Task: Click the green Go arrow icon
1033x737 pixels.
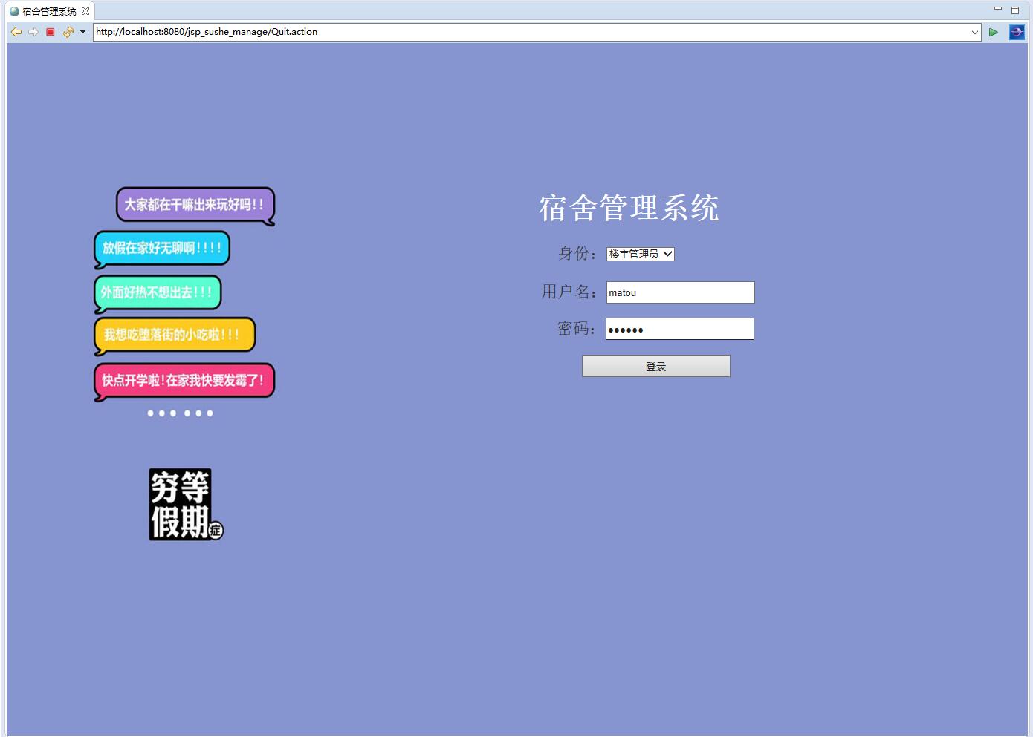Action: [994, 32]
